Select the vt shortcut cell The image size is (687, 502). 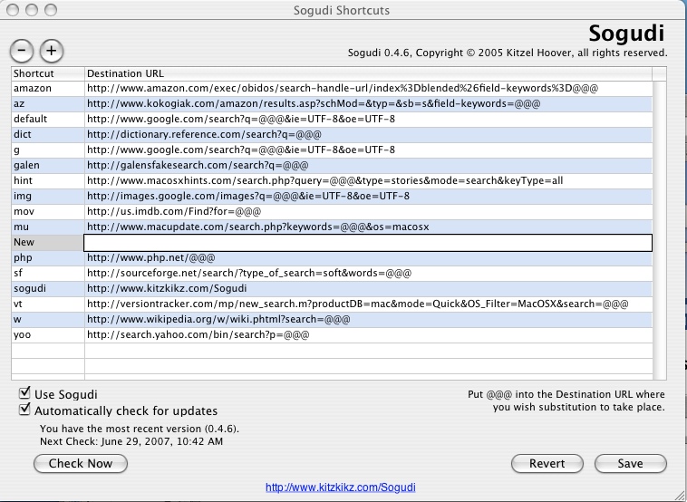(x=48, y=304)
